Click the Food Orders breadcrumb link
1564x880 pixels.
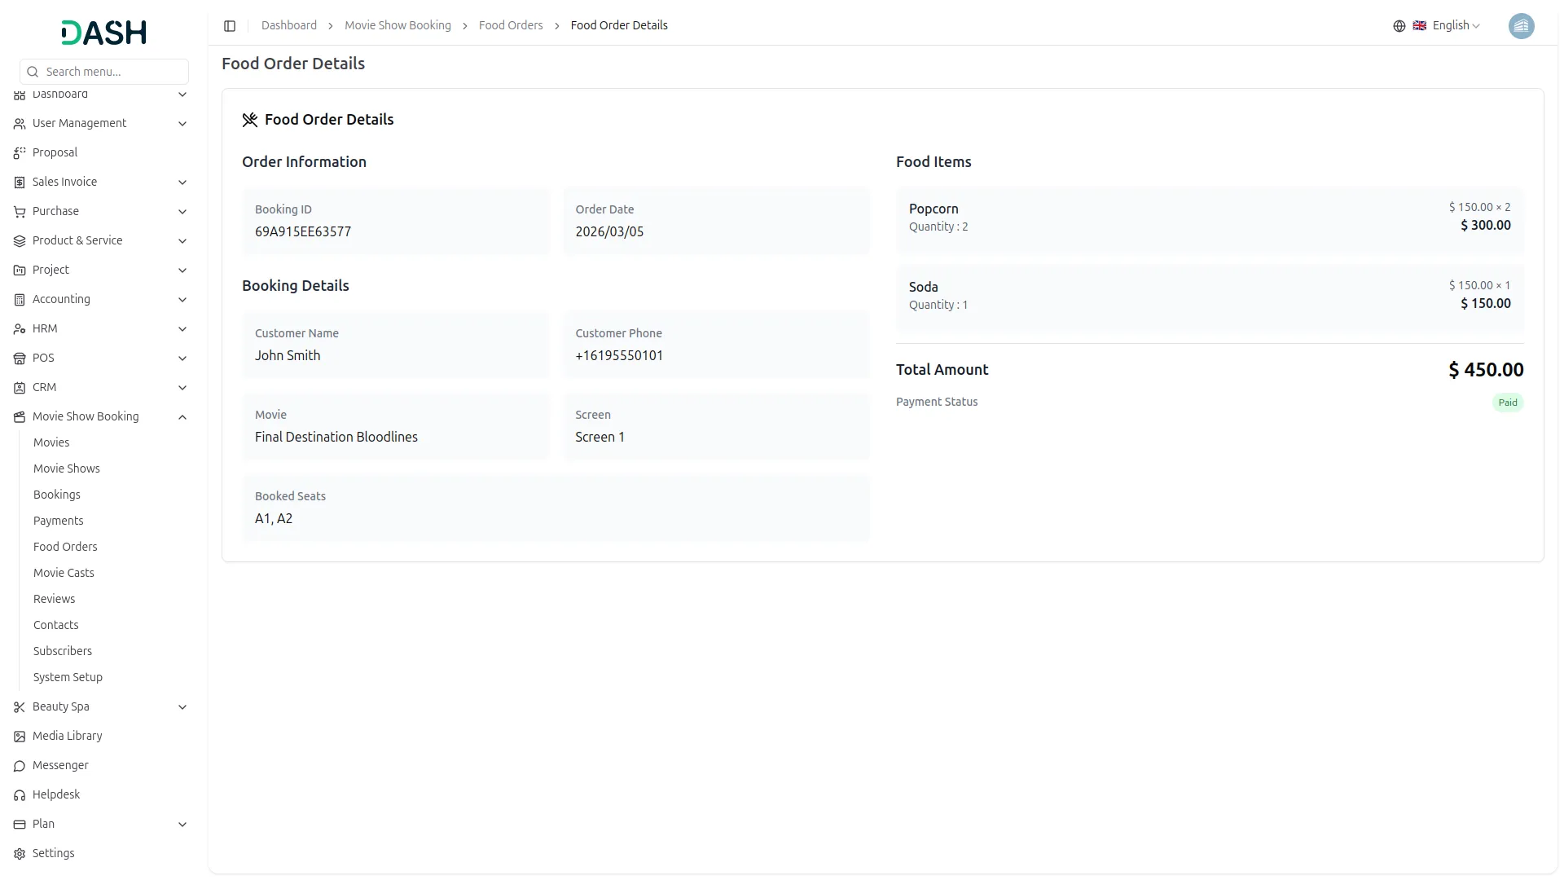coord(510,25)
